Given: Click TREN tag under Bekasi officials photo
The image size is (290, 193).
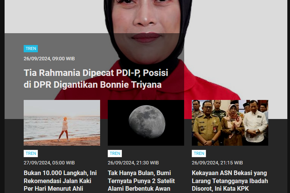Looking at the screenshot, I should click(199, 154).
